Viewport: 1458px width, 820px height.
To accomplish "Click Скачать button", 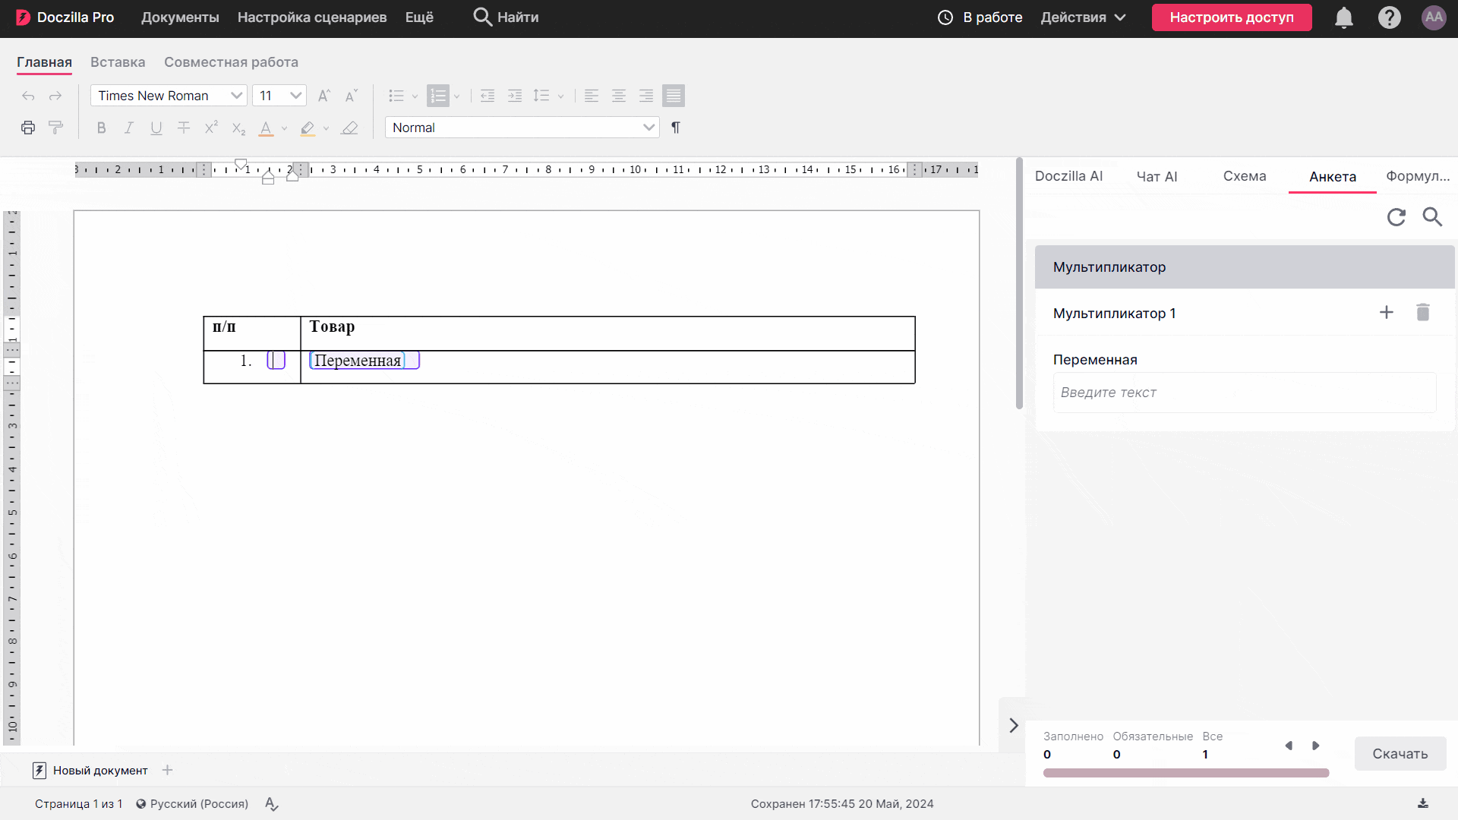I will click(1400, 754).
